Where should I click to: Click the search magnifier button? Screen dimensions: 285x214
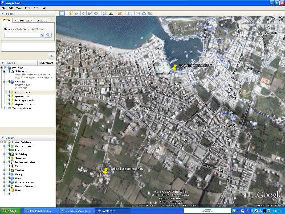(x=48, y=35)
